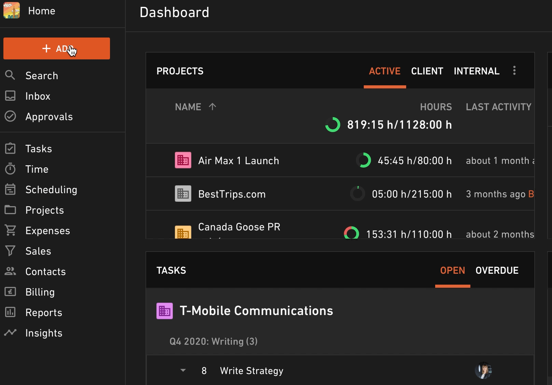The height and width of the screenshot is (385, 552).
Task: Click the Air Max 1 Launch progress ring
Action: pyautogui.click(x=363, y=160)
